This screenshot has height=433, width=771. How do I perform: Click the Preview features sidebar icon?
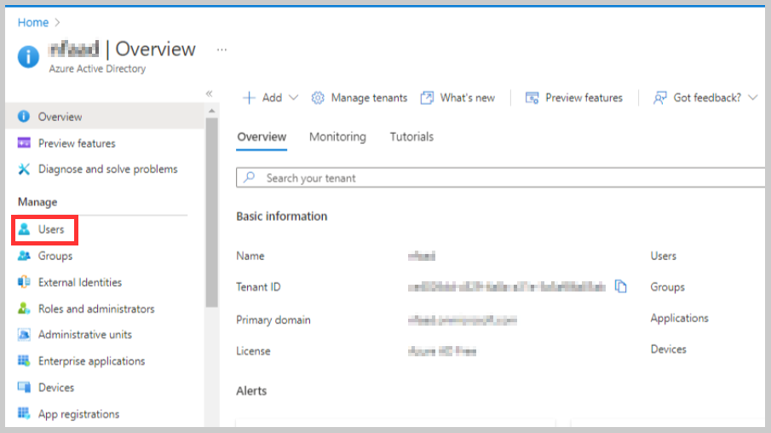point(24,143)
